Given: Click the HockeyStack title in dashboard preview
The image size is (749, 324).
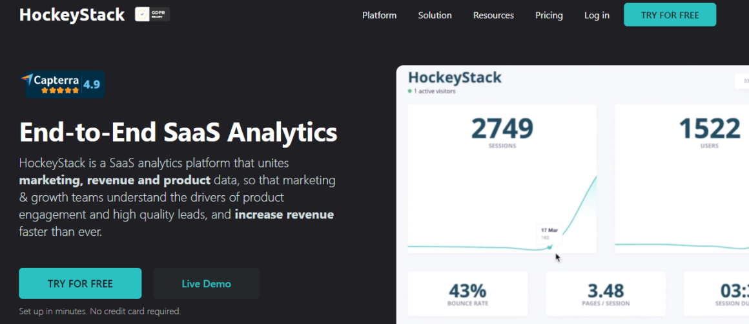Looking at the screenshot, I should (455, 78).
